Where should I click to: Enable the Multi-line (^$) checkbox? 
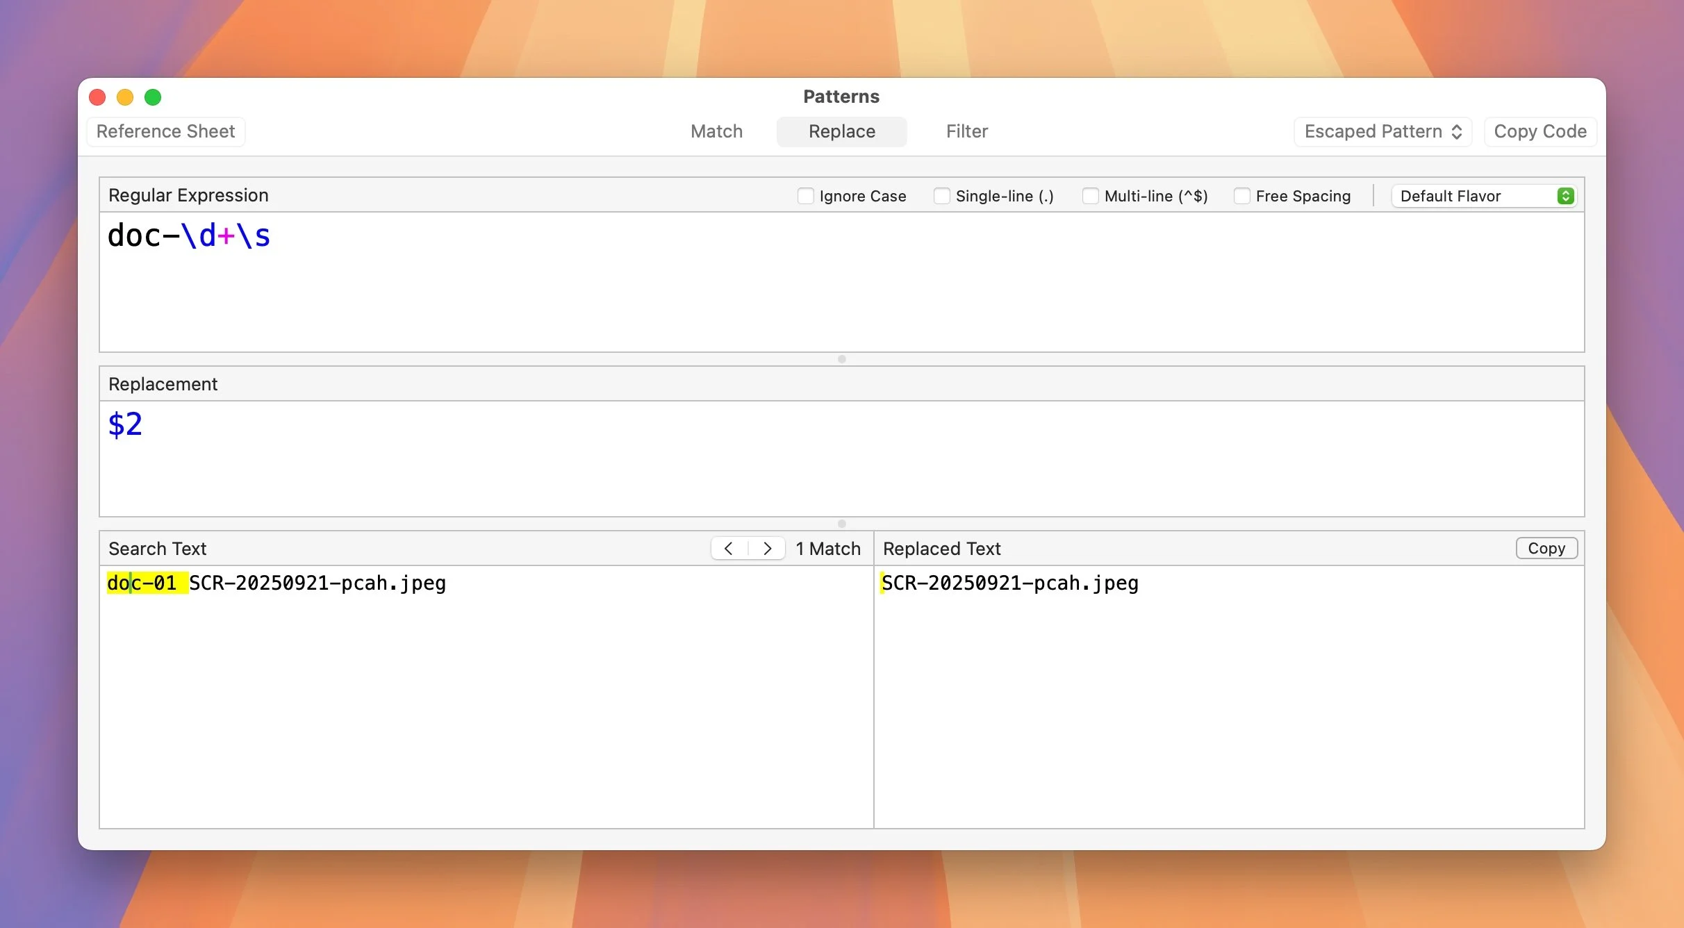point(1090,196)
